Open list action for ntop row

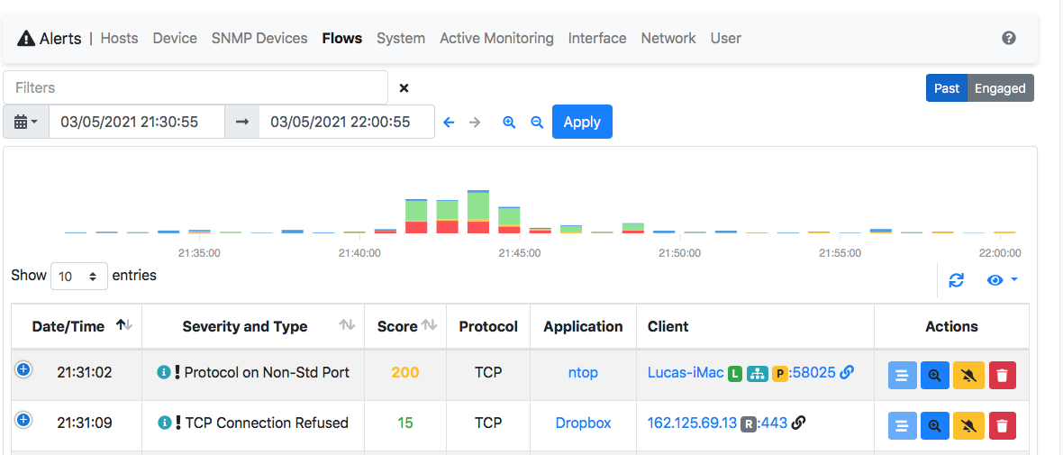tap(902, 375)
